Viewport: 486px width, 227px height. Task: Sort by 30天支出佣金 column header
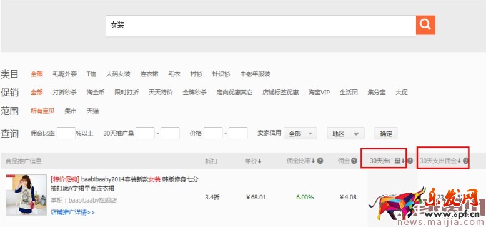click(x=440, y=161)
